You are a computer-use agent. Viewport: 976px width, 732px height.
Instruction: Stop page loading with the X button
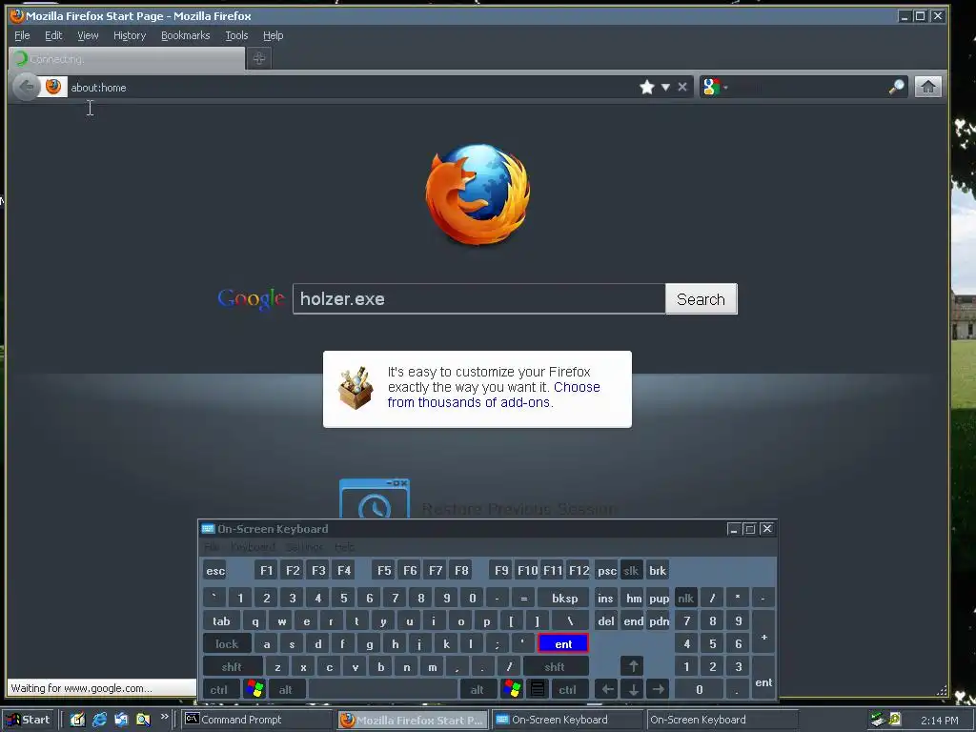[682, 87]
